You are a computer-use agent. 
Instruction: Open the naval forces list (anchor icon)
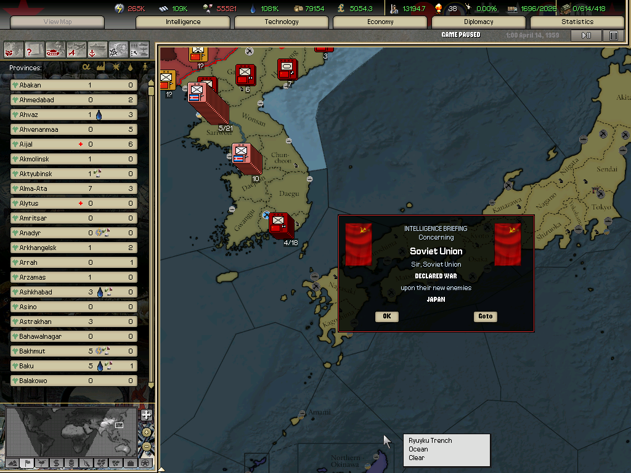(x=97, y=49)
